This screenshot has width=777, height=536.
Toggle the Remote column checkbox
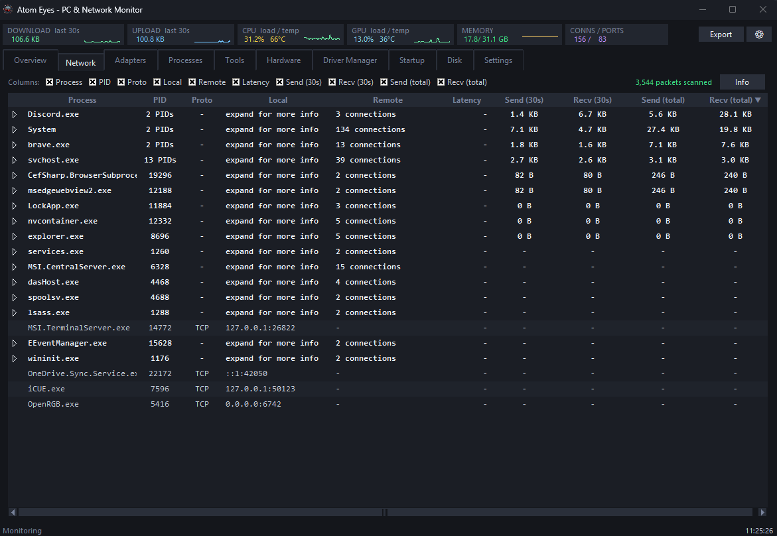tap(192, 82)
